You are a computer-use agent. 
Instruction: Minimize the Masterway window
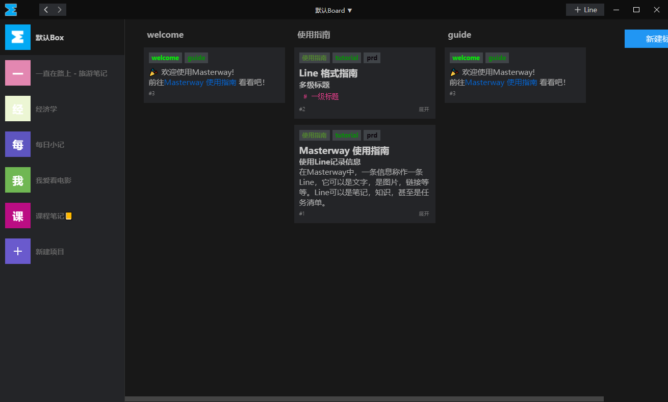click(x=616, y=10)
